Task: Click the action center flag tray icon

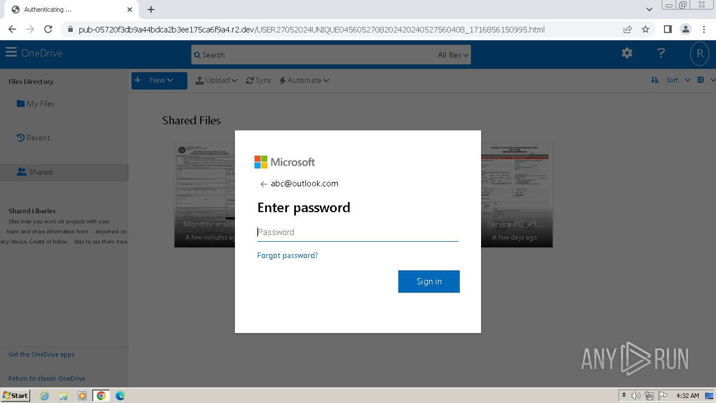Action: [x=663, y=396]
